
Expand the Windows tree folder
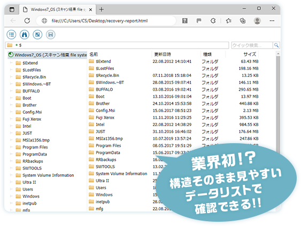(11, 196)
